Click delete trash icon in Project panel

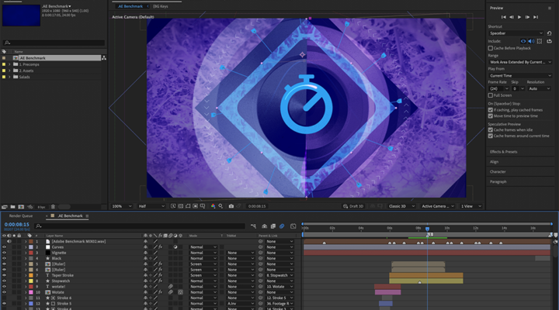point(53,207)
